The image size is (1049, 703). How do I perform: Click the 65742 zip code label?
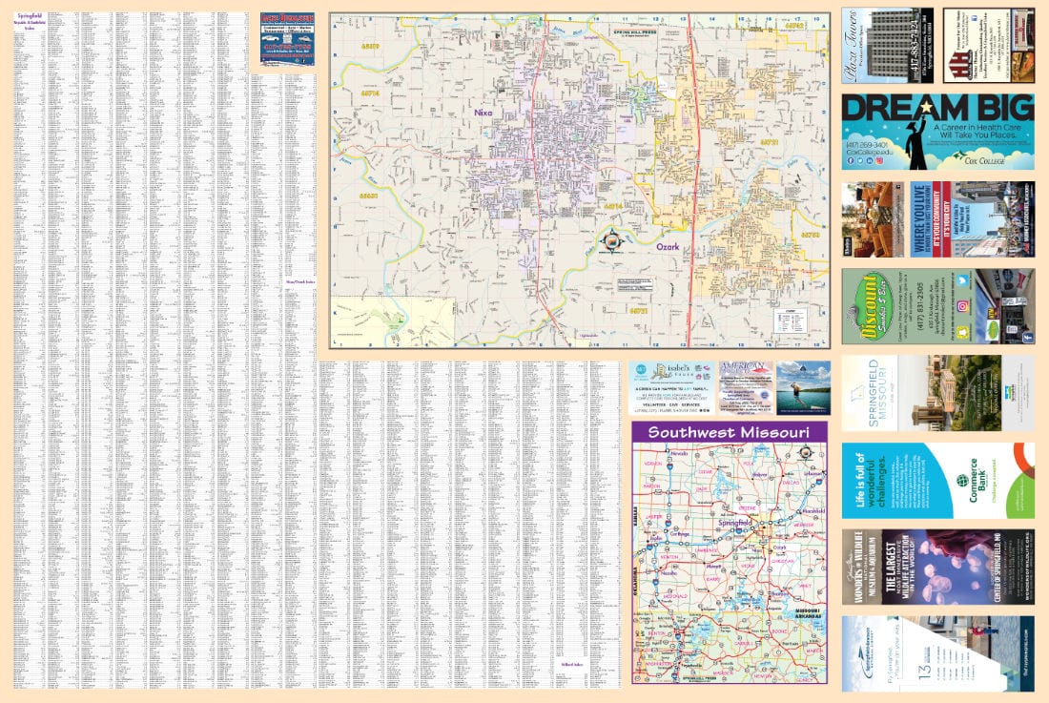[794, 26]
